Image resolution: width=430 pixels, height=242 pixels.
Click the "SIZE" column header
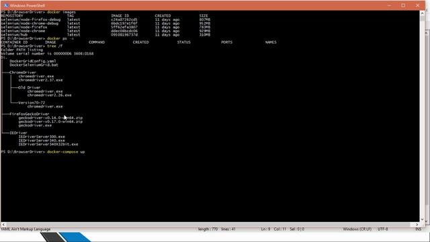coord(204,16)
